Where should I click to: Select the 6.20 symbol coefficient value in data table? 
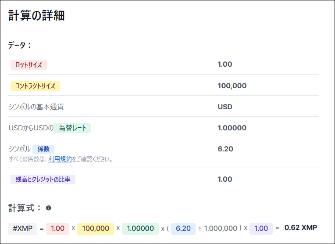point(225,149)
